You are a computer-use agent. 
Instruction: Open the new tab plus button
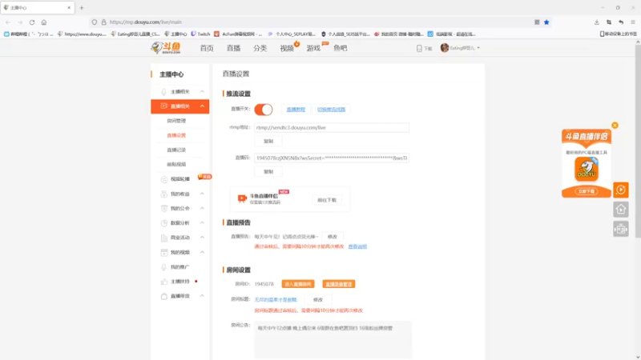click(x=82, y=8)
